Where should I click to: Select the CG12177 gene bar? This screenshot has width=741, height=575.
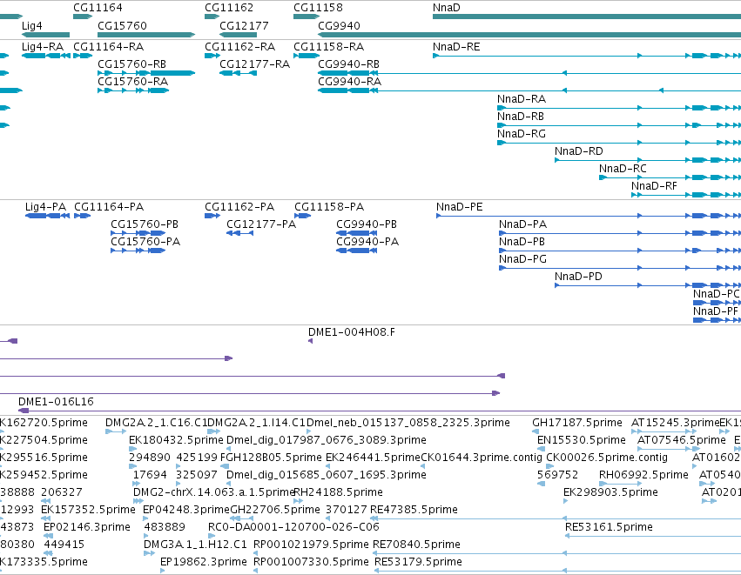239,35
